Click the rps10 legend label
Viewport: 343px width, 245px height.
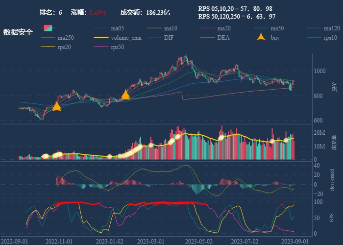tap(331, 37)
